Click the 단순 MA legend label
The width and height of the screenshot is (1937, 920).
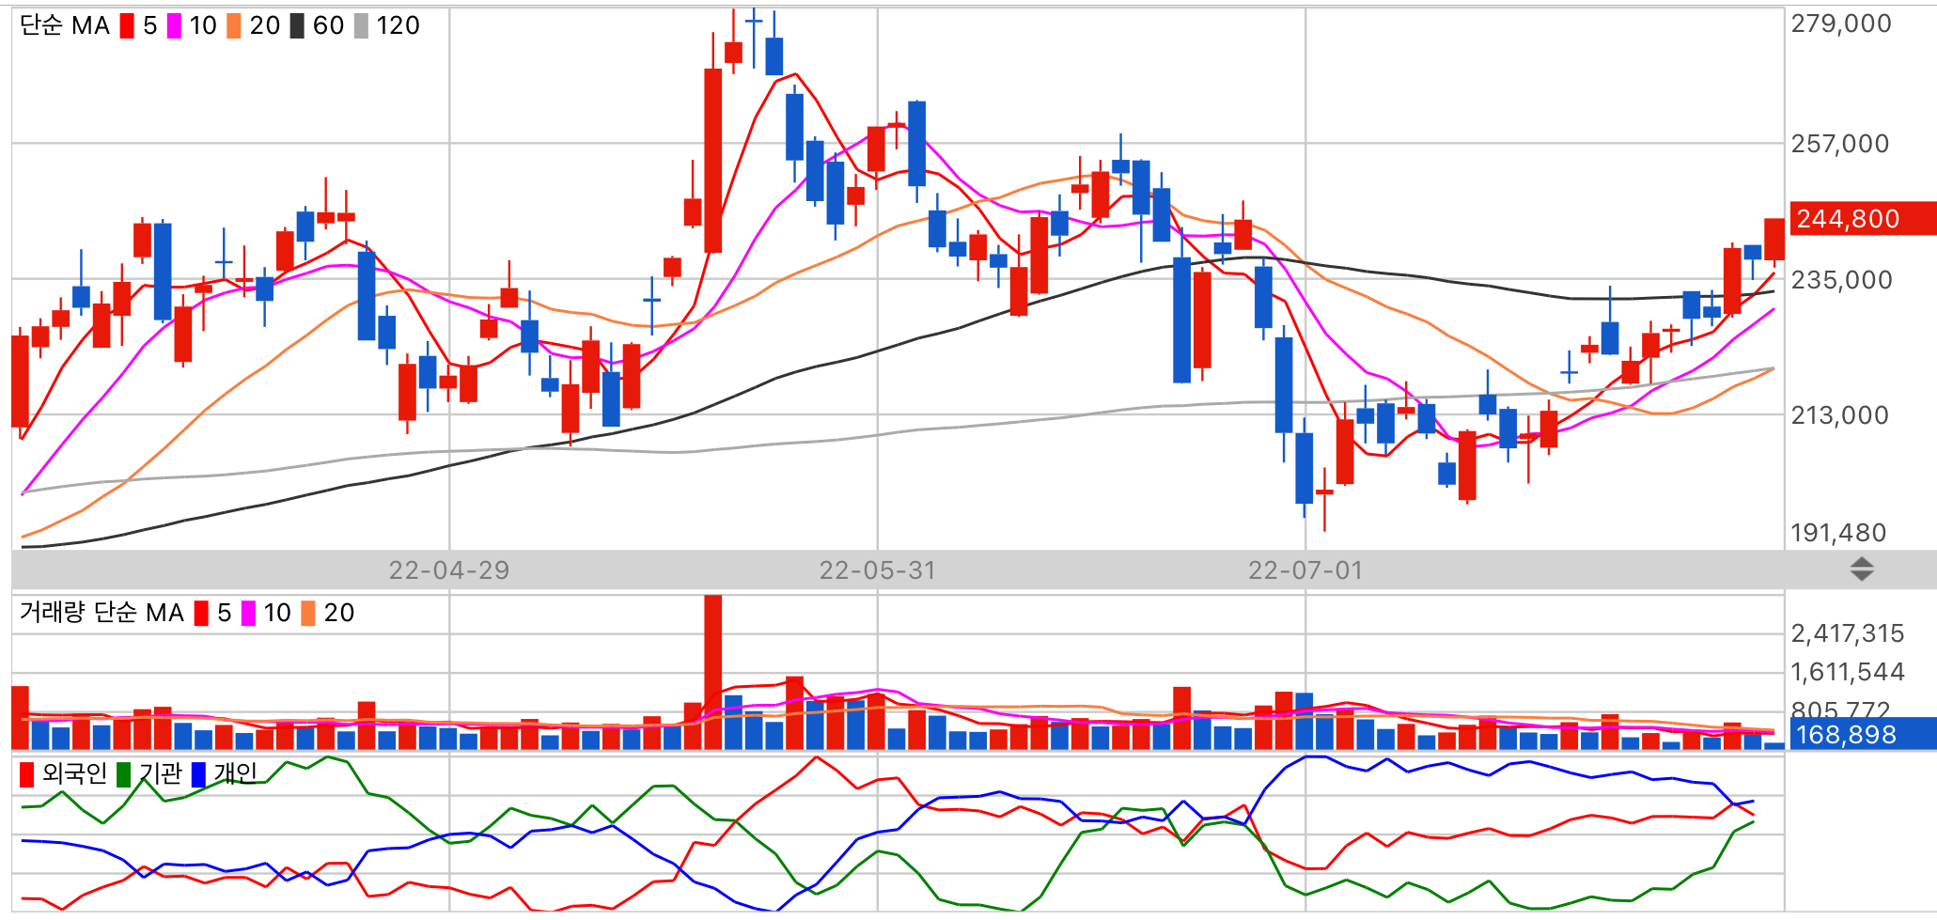coord(65,25)
